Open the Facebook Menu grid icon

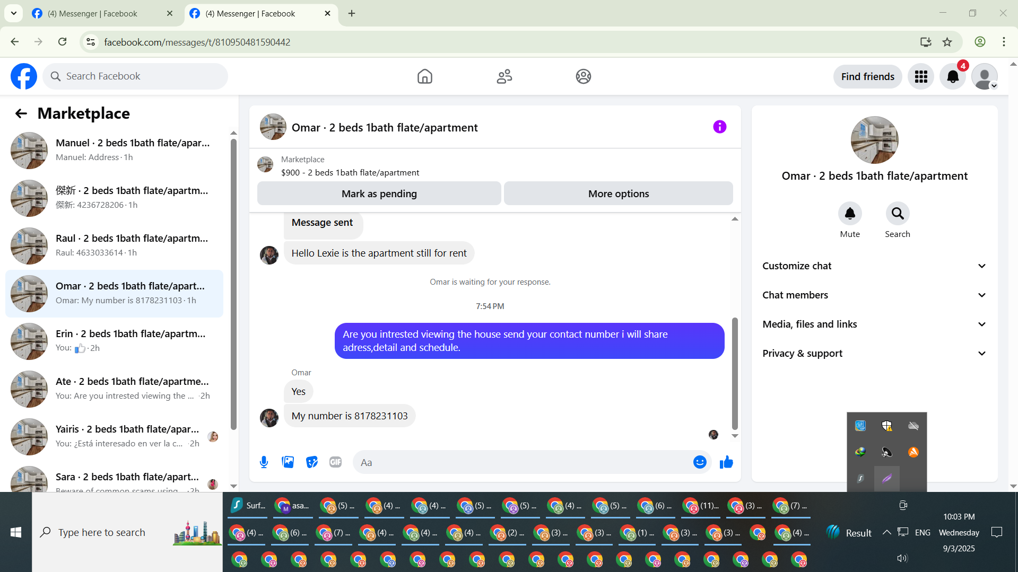pos(921,76)
